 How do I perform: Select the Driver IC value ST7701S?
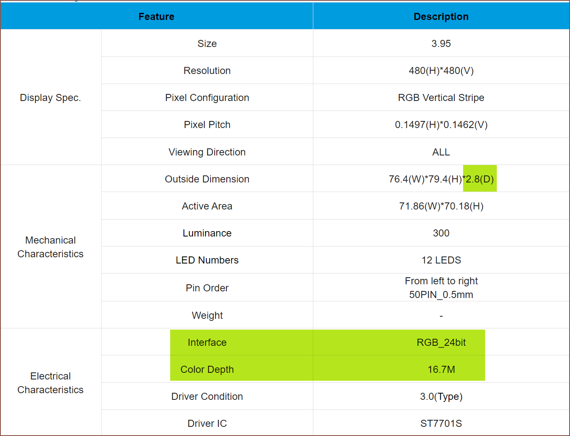[x=441, y=424]
